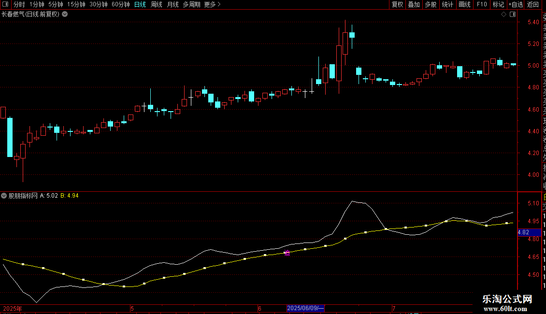Select the 日线 daily period
The image size is (546, 314).
tap(140, 4)
